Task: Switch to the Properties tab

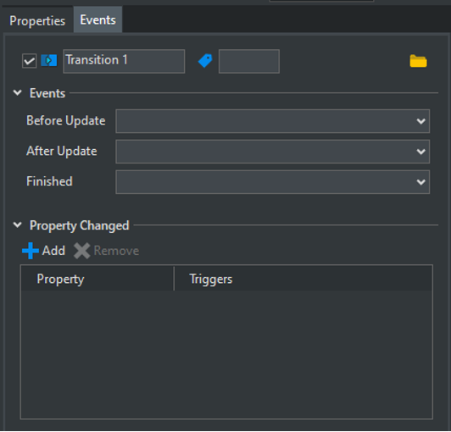Action: coord(37,20)
